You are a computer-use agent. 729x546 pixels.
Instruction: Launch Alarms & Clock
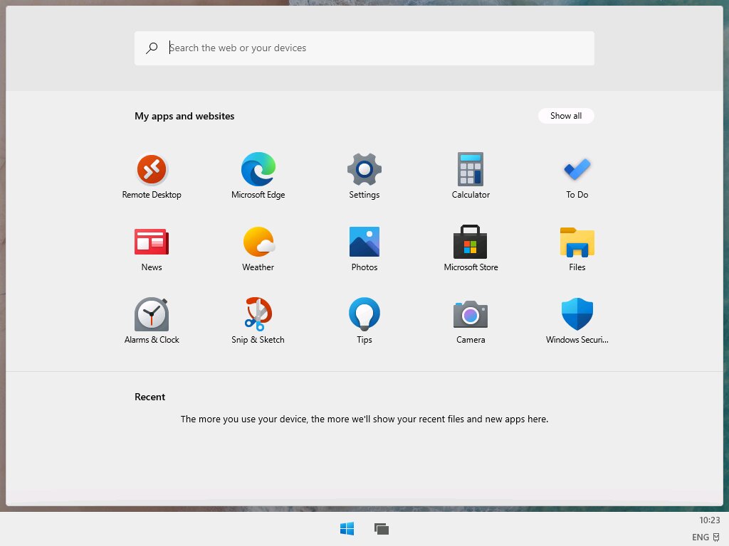coord(152,321)
